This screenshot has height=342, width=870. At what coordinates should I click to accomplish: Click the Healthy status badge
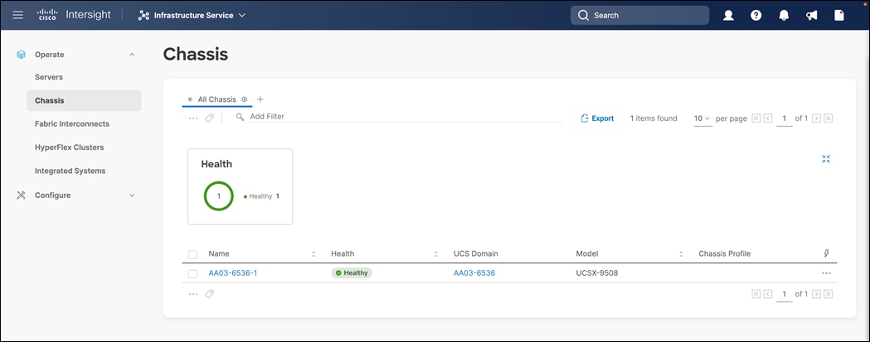(352, 272)
